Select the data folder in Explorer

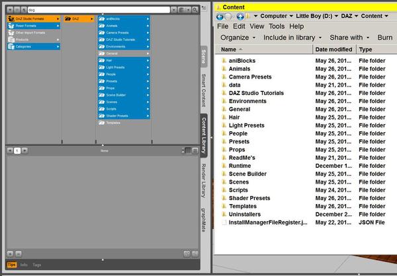(234, 85)
